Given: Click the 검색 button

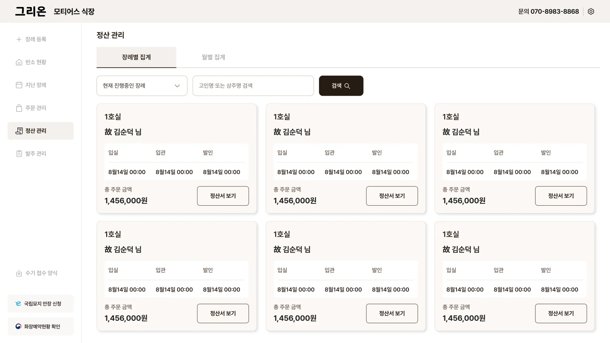Looking at the screenshot, I should click(x=341, y=86).
